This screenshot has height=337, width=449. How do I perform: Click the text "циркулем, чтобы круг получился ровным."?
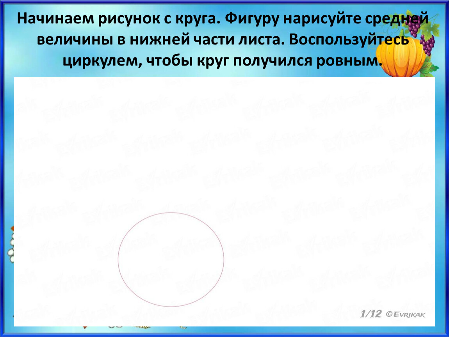coord(223,60)
